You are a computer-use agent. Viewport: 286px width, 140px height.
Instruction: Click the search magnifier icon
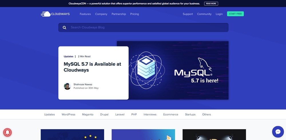64,27
